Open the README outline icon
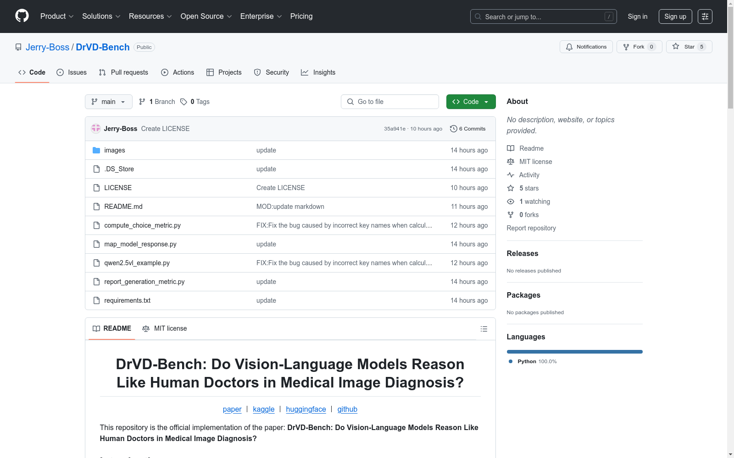734x458 pixels. coord(484,329)
